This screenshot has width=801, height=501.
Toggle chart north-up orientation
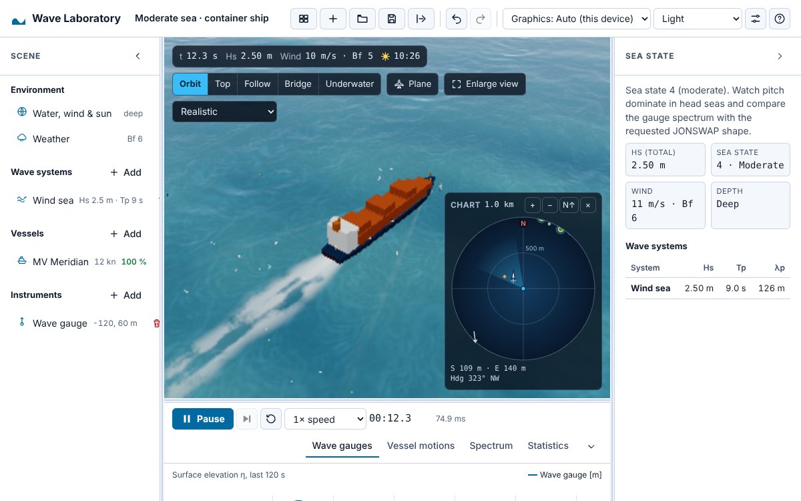569,205
